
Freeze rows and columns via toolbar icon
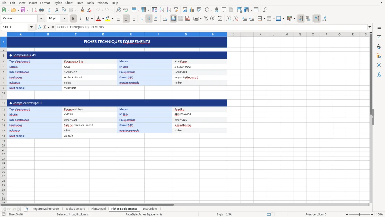coord(246,10)
